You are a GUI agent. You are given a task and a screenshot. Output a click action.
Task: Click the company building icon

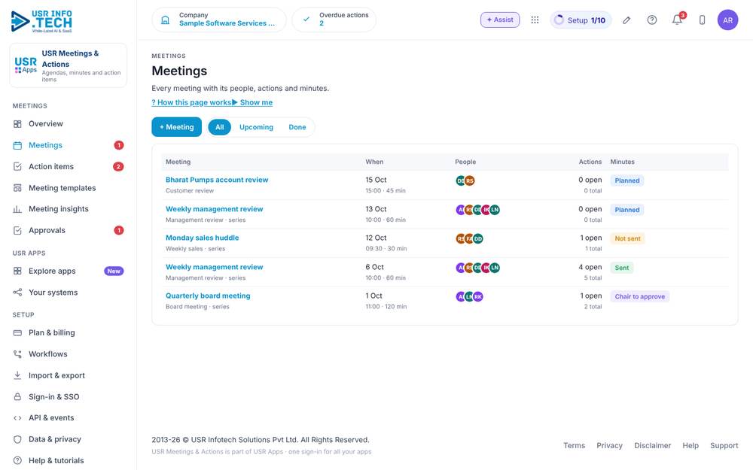coord(165,20)
